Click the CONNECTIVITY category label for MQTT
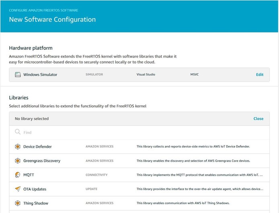 click(96, 175)
